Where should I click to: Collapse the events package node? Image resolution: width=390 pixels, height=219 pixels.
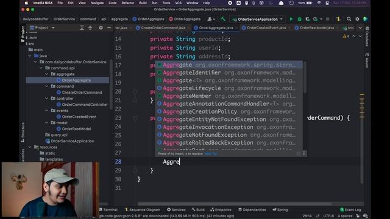pos(46,111)
